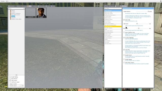Image resolution: width=162 pixels, height=91 pixels.
Task: Open DEBUG TOOLS entry
Action: 113,18
